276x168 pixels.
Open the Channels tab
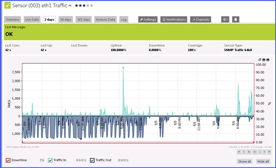click(200, 19)
